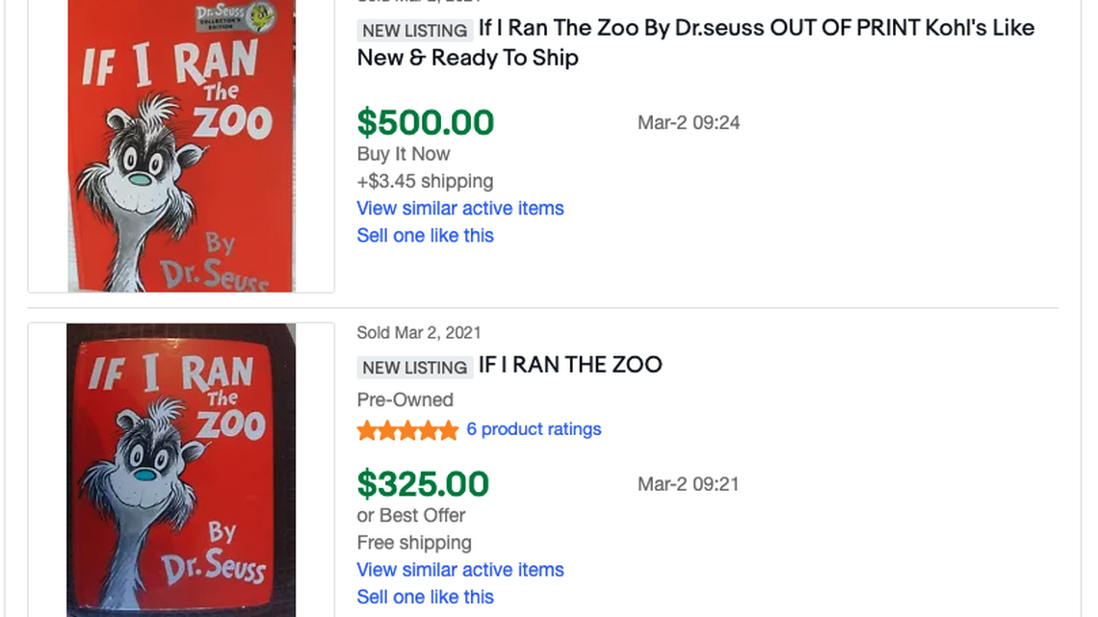Open the 6 product ratings link
Viewport: 1098px width, 617px height.
click(x=534, y=429)
